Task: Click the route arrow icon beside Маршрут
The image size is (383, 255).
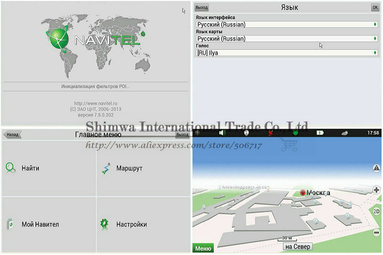Action: pyautogui.click(x=106, y=168)
